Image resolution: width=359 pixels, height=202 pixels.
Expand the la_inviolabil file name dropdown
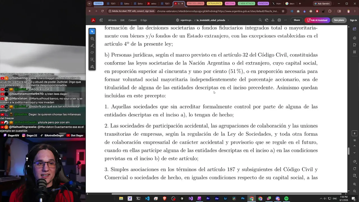point(228,20)
